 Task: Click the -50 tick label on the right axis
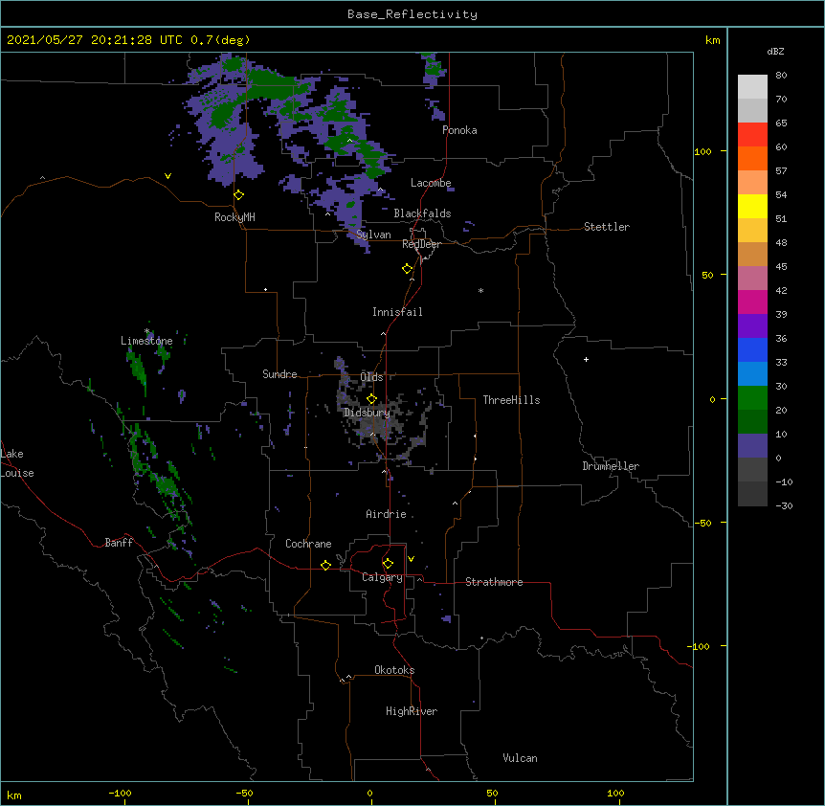coord(702,523)
